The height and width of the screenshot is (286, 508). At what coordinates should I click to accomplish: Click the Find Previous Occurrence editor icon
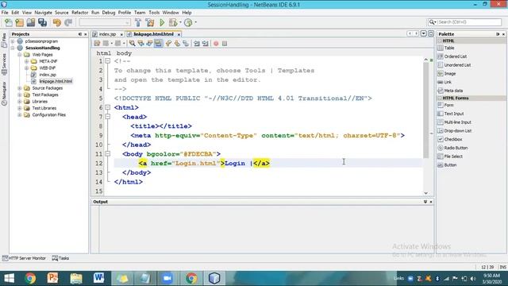coord(140,44)
